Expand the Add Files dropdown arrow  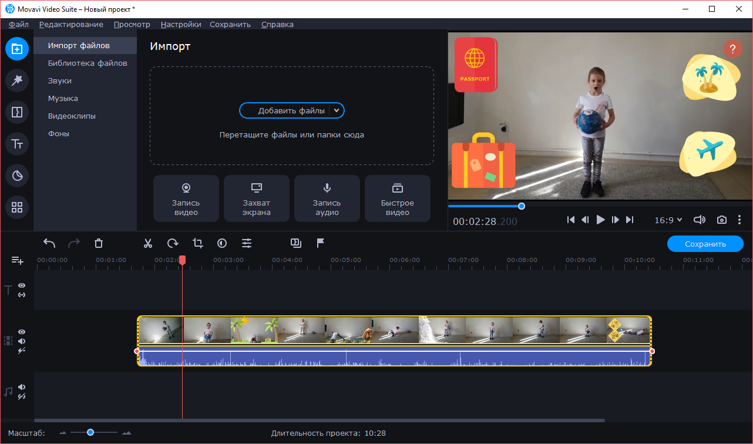337,110
